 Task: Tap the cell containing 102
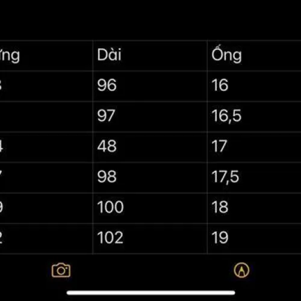(x=150, y=238)
